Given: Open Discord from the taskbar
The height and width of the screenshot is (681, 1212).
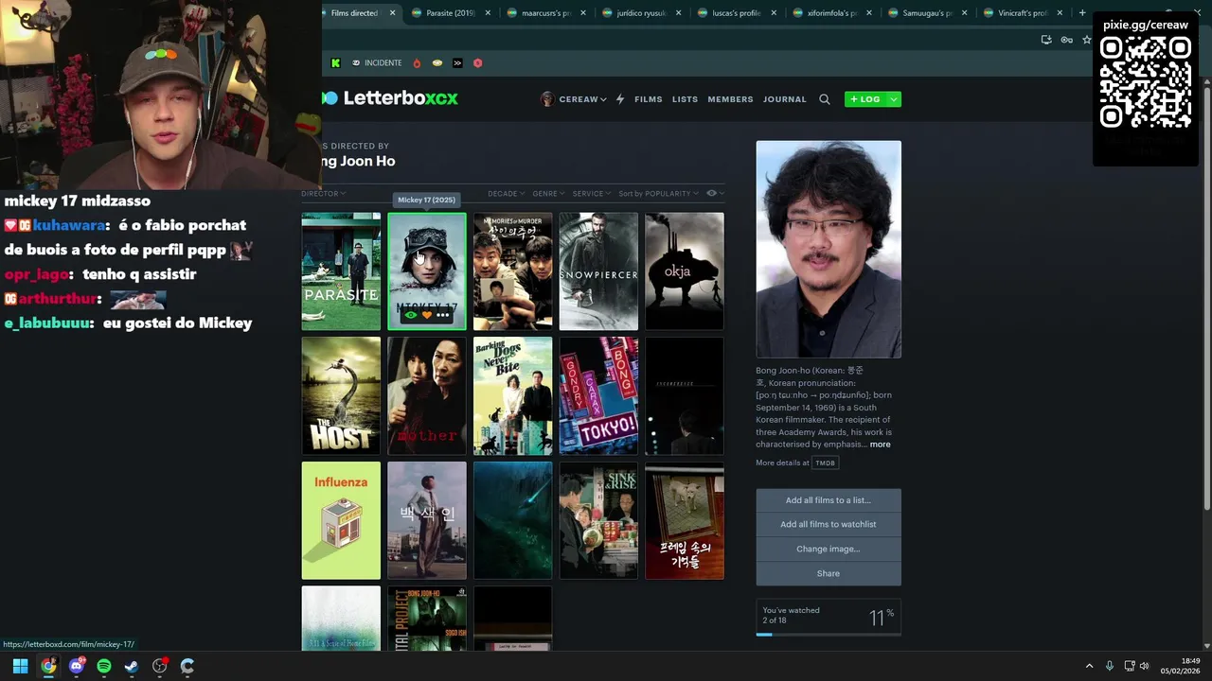Looking at the screenshot, I should (77, 666).
